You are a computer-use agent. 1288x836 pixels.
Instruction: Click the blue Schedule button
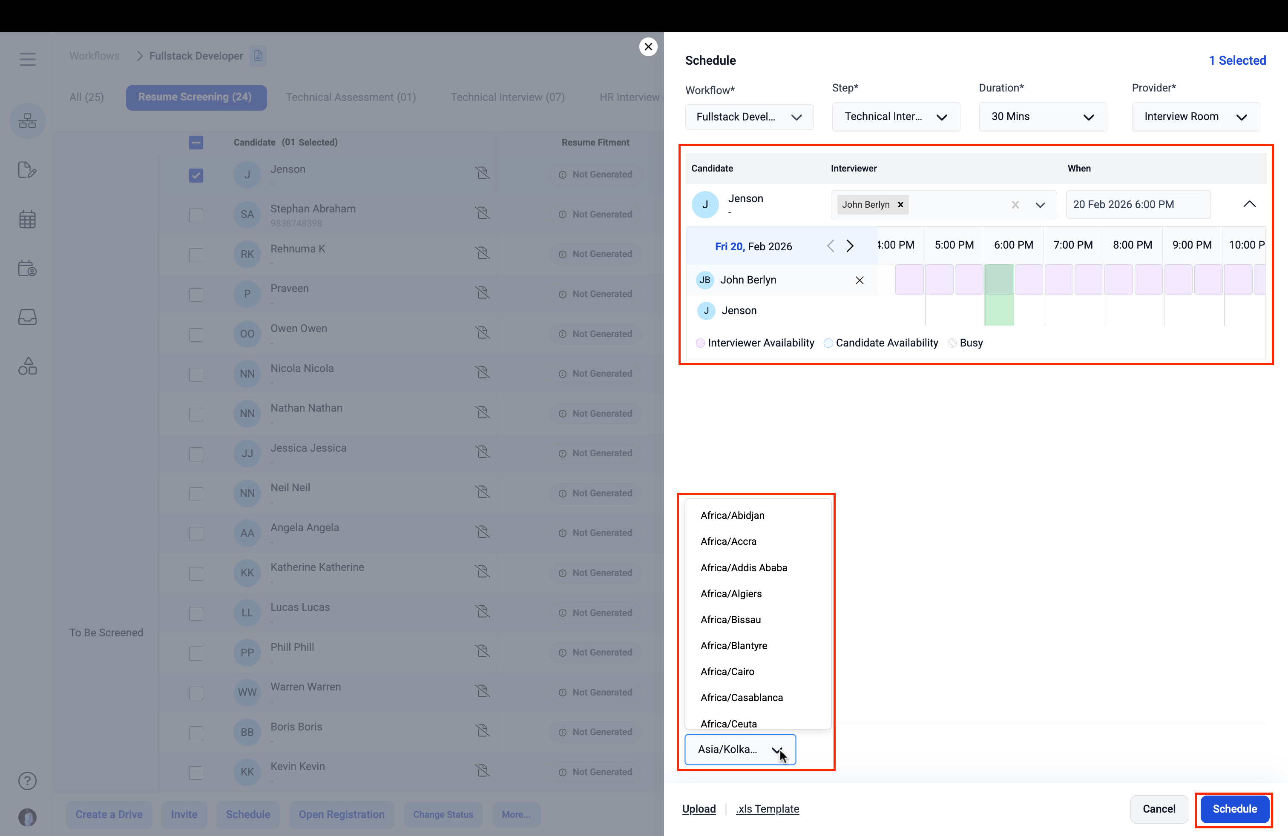[1234, 808]
